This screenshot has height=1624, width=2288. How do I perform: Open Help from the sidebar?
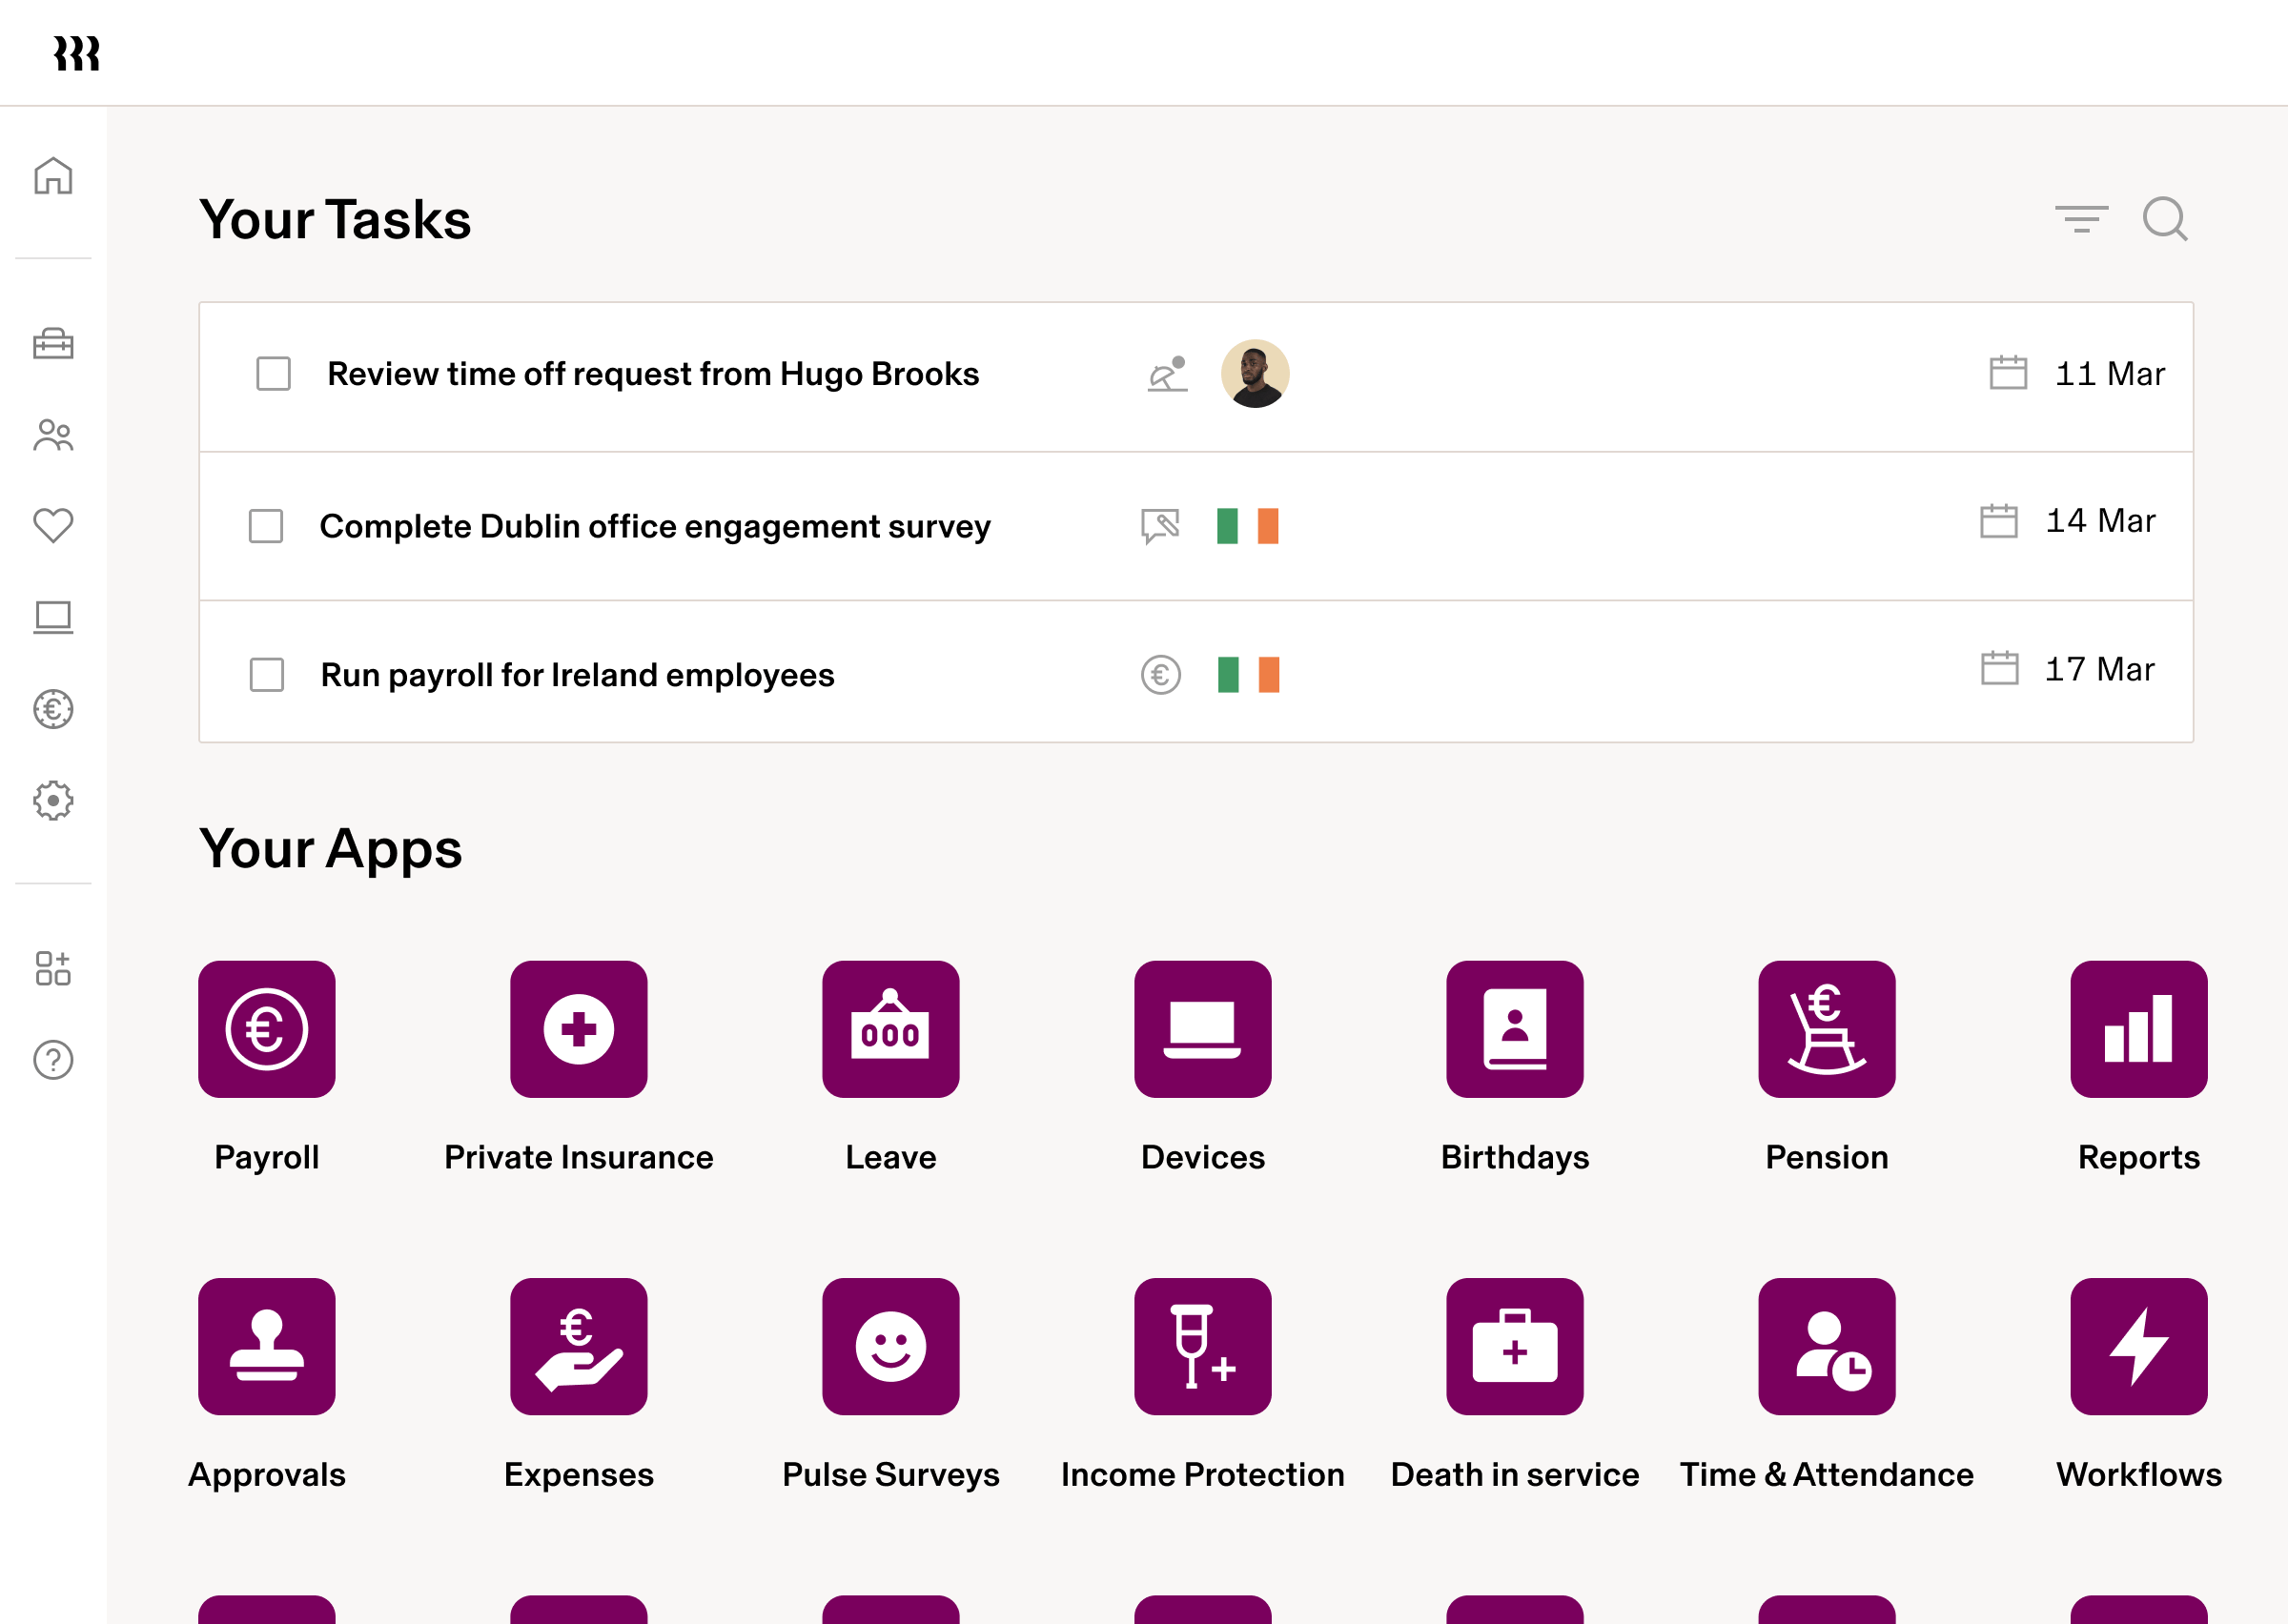point(53,1057)
